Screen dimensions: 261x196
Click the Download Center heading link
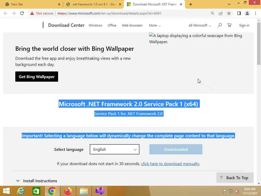point(66,25)
